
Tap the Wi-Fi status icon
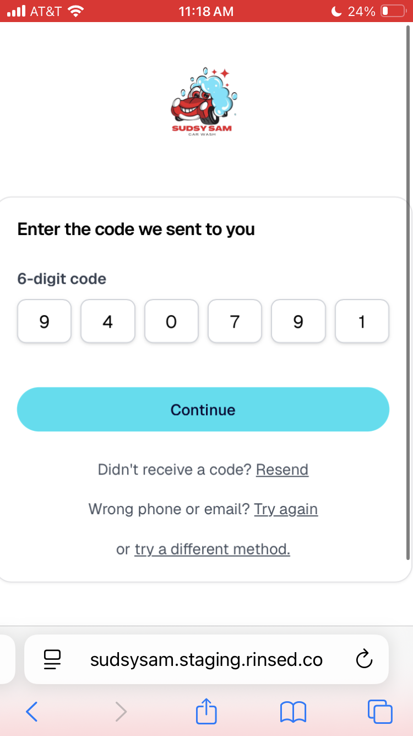click(x=75, y=11)
